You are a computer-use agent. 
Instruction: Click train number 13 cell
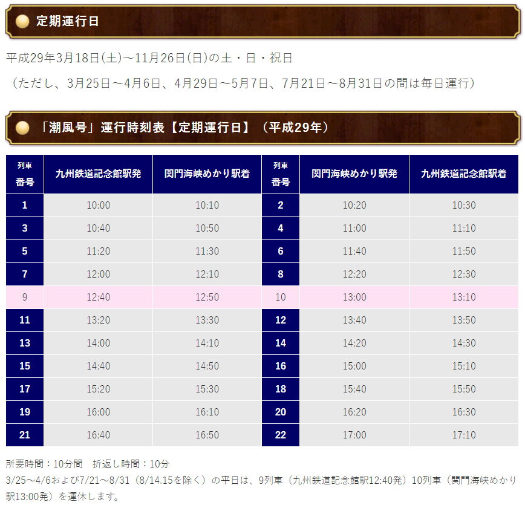pyautogui.click(x=25, y=343)
